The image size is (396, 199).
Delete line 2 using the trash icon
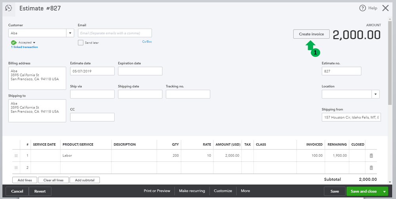[371, 167]
